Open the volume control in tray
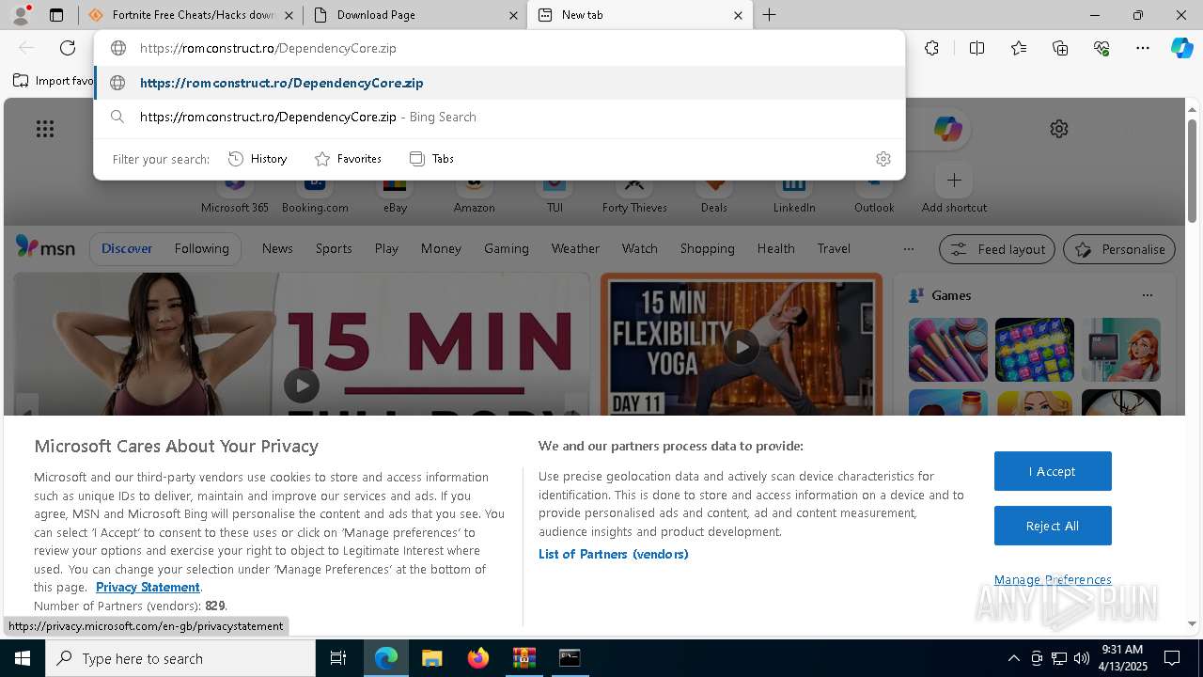This screenshot has height=677, width=1203. pyautogui.click(x=1082, y=658)
